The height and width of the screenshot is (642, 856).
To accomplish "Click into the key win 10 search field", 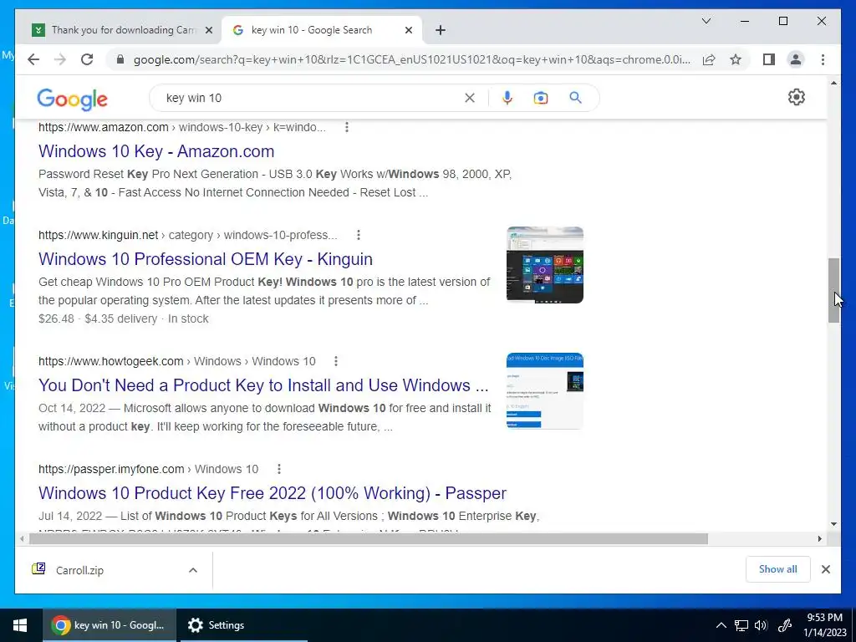I will pos(311,98).
